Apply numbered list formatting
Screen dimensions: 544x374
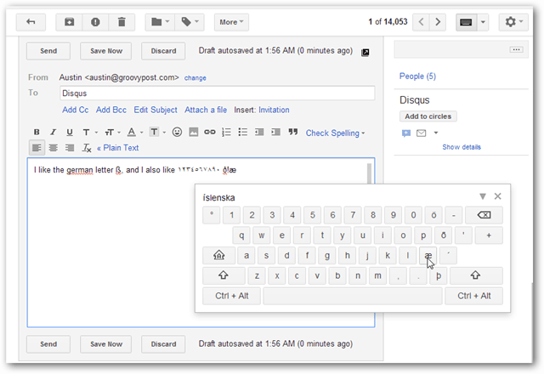coord(226,133)
